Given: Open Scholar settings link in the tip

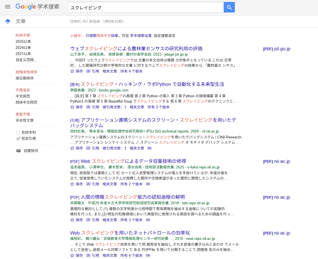Looking at the screenshot, I should pos(141,36).
